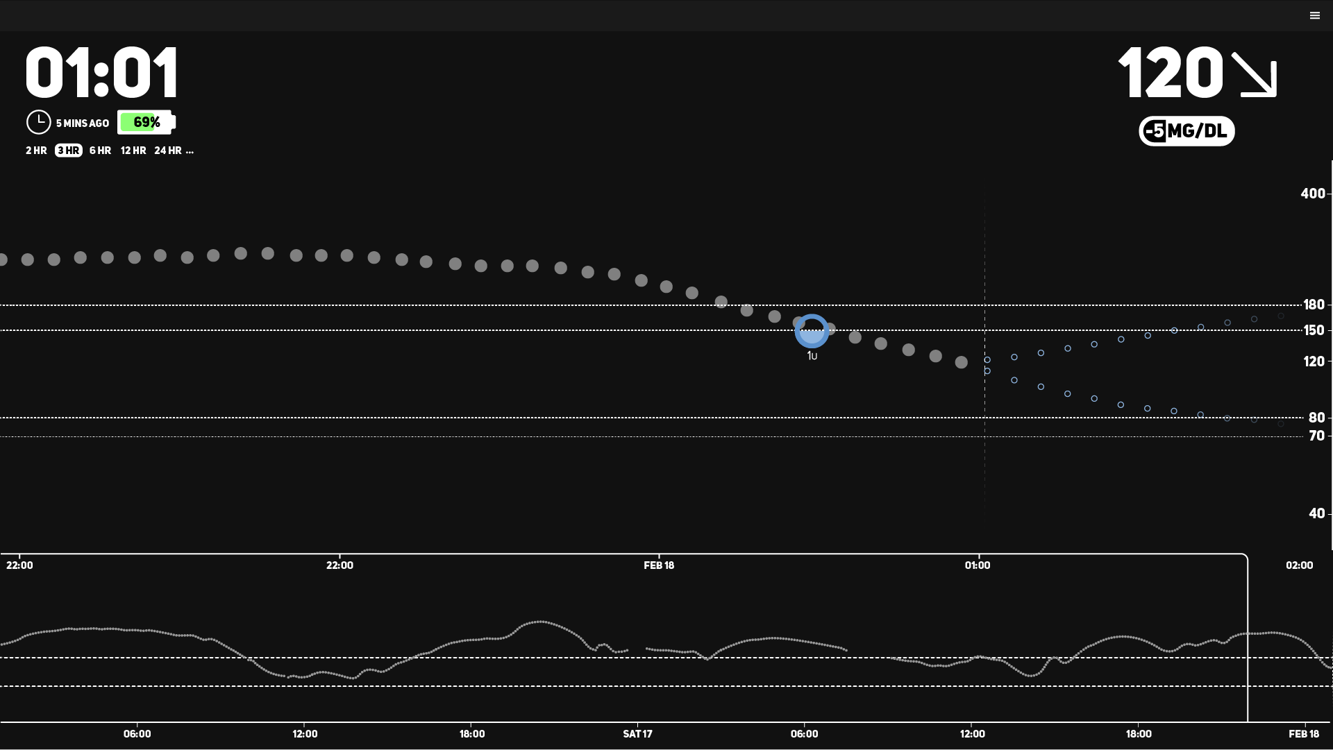Expand more time range options ellipsis
This screenshot has height=750, width=1333.
click(x=190, y=151)
